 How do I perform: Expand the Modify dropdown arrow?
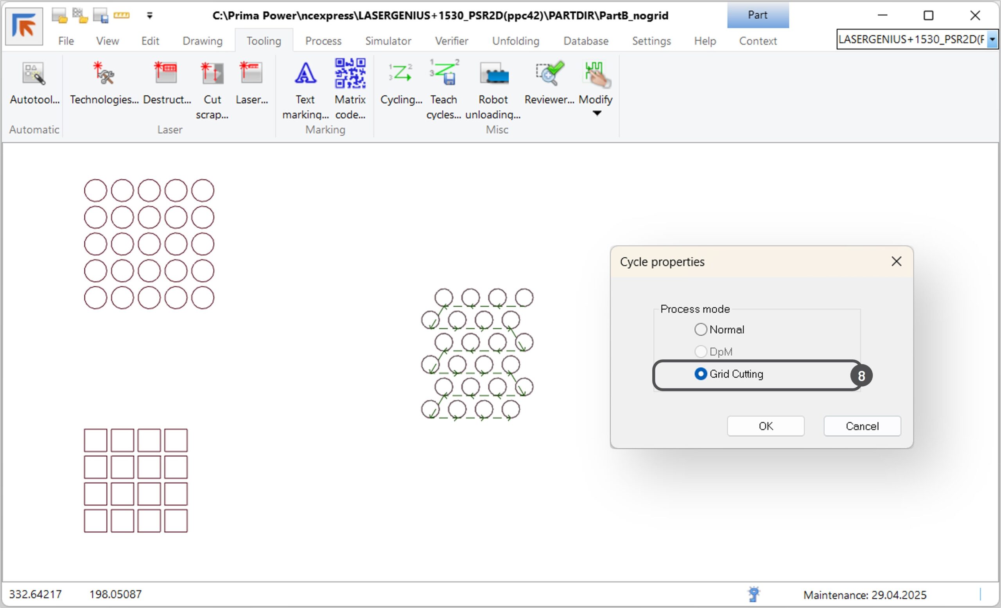tap(596, 113)
